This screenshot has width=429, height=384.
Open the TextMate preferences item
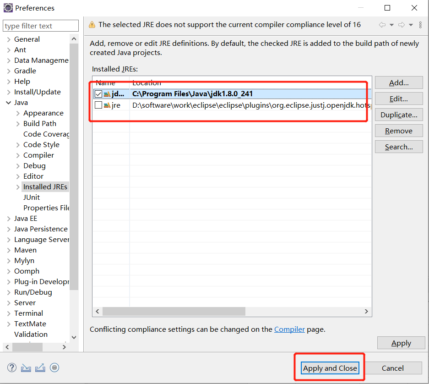[x=30, y=324]
